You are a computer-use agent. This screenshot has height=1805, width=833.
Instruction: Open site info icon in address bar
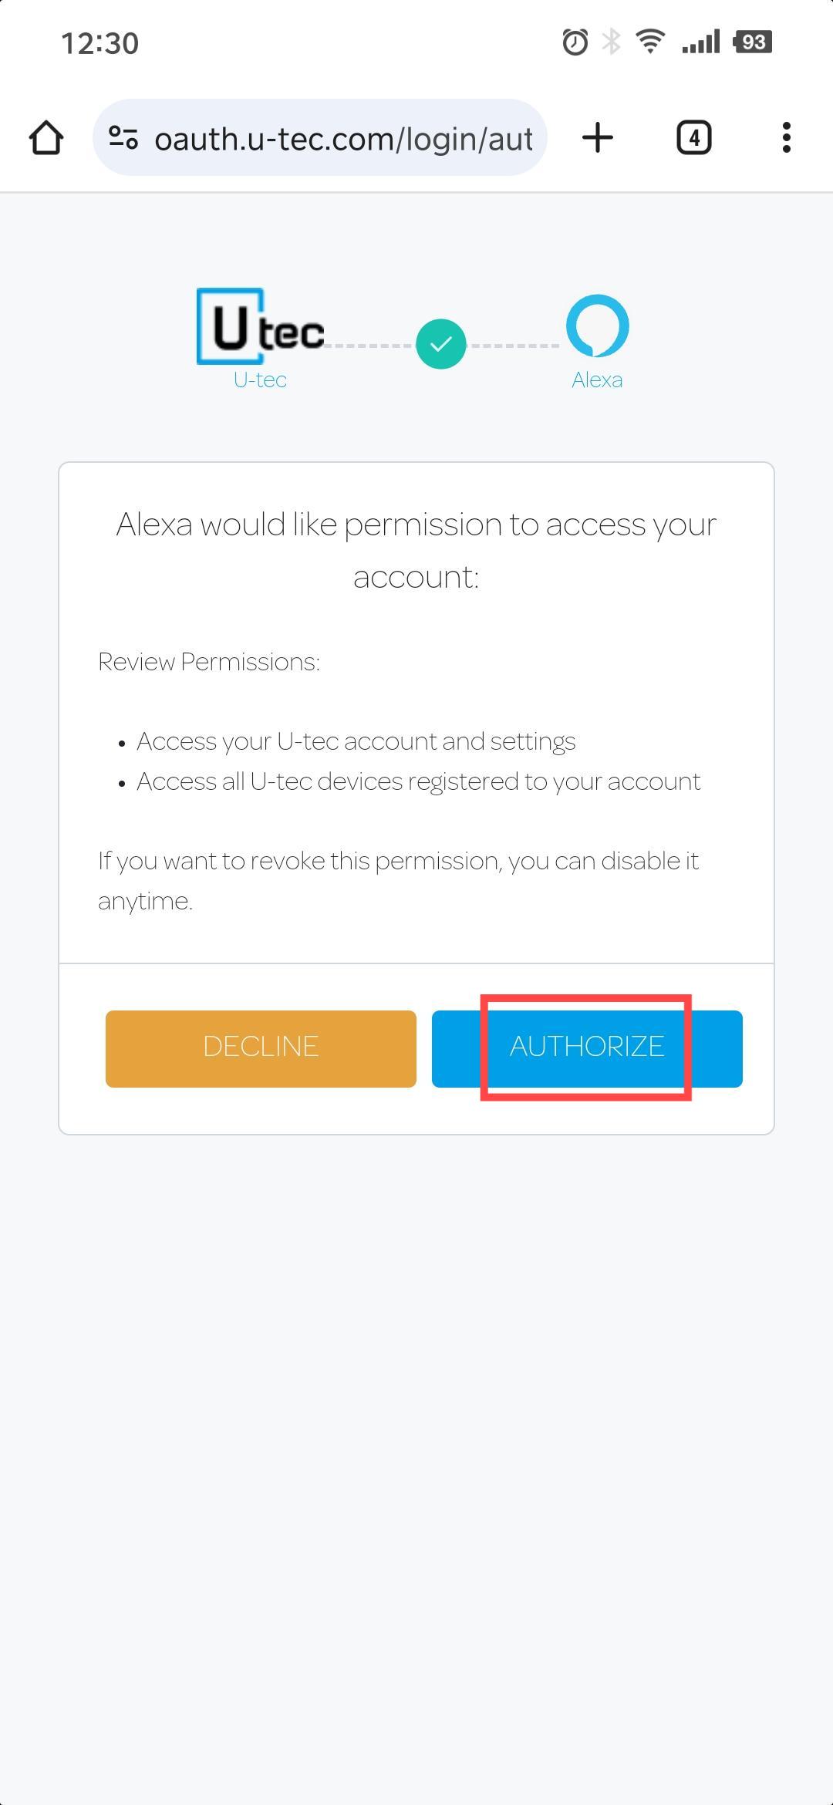click(x=123, y=138)
